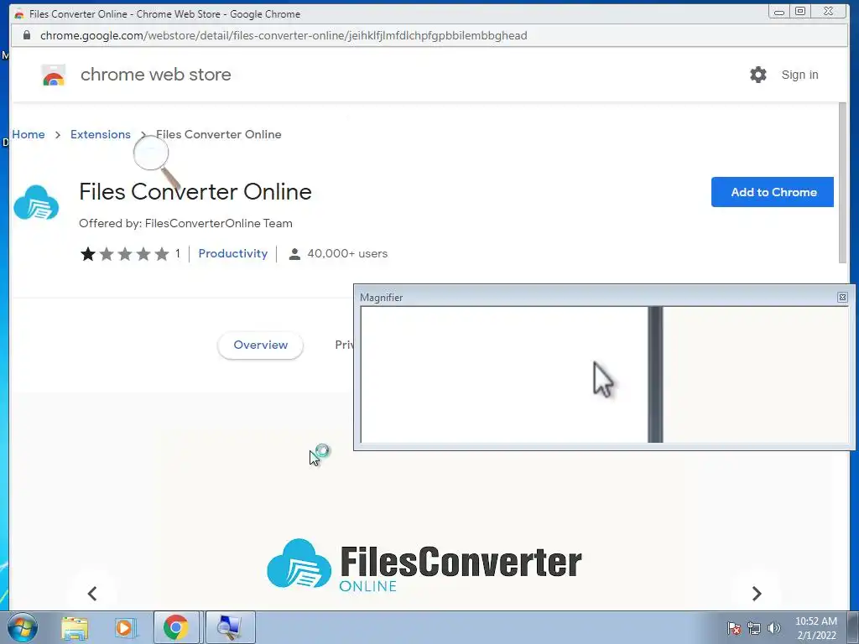Open the settings gear in the web store header
859x644 pixels.
(758, 75)
